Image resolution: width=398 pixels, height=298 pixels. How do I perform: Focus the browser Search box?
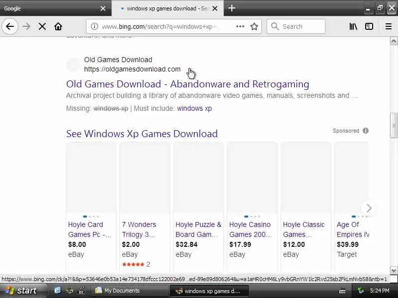(x=296, y=26)
